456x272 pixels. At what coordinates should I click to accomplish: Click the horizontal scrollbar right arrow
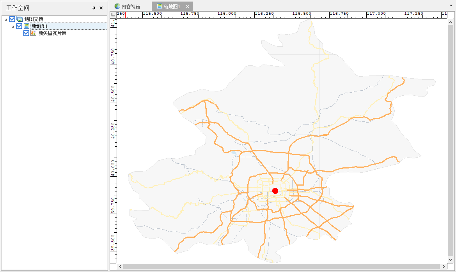(x=444, y=267)
